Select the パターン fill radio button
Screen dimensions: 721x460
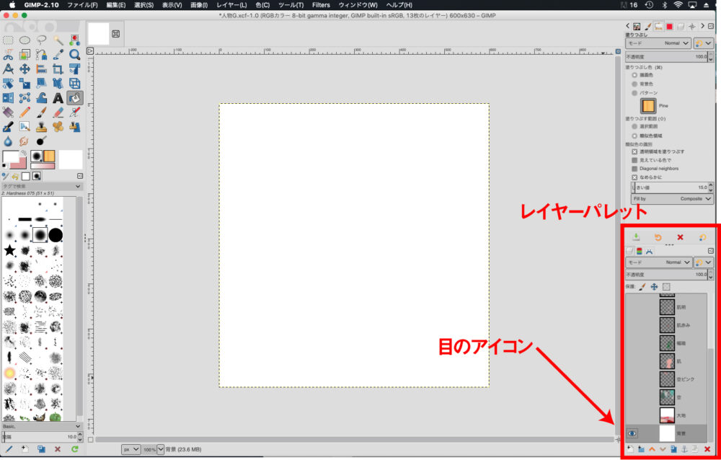[x=634, y=93]
